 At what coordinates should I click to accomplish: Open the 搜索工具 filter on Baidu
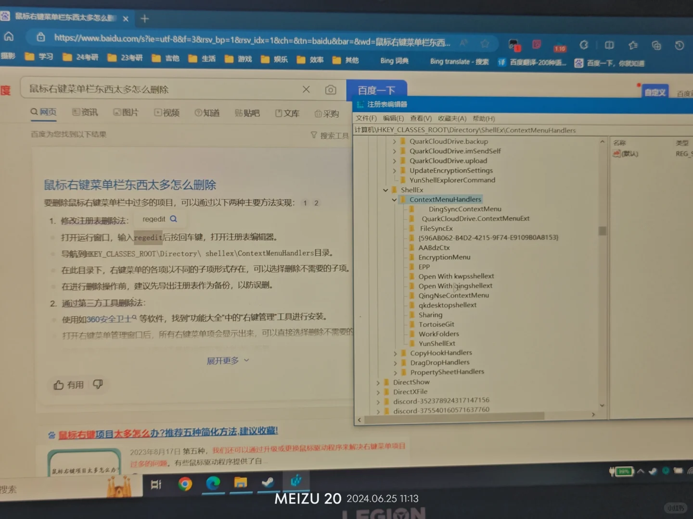click(330, 136)
